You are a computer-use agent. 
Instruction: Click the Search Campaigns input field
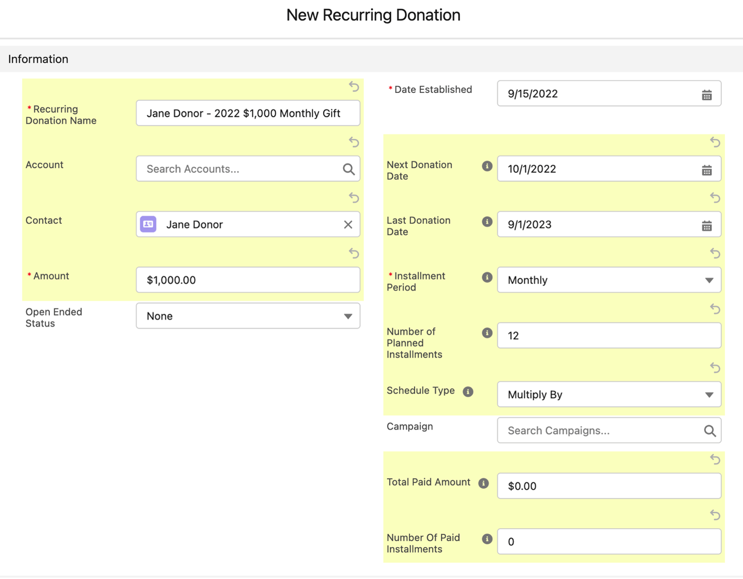[x=609, y=430]
